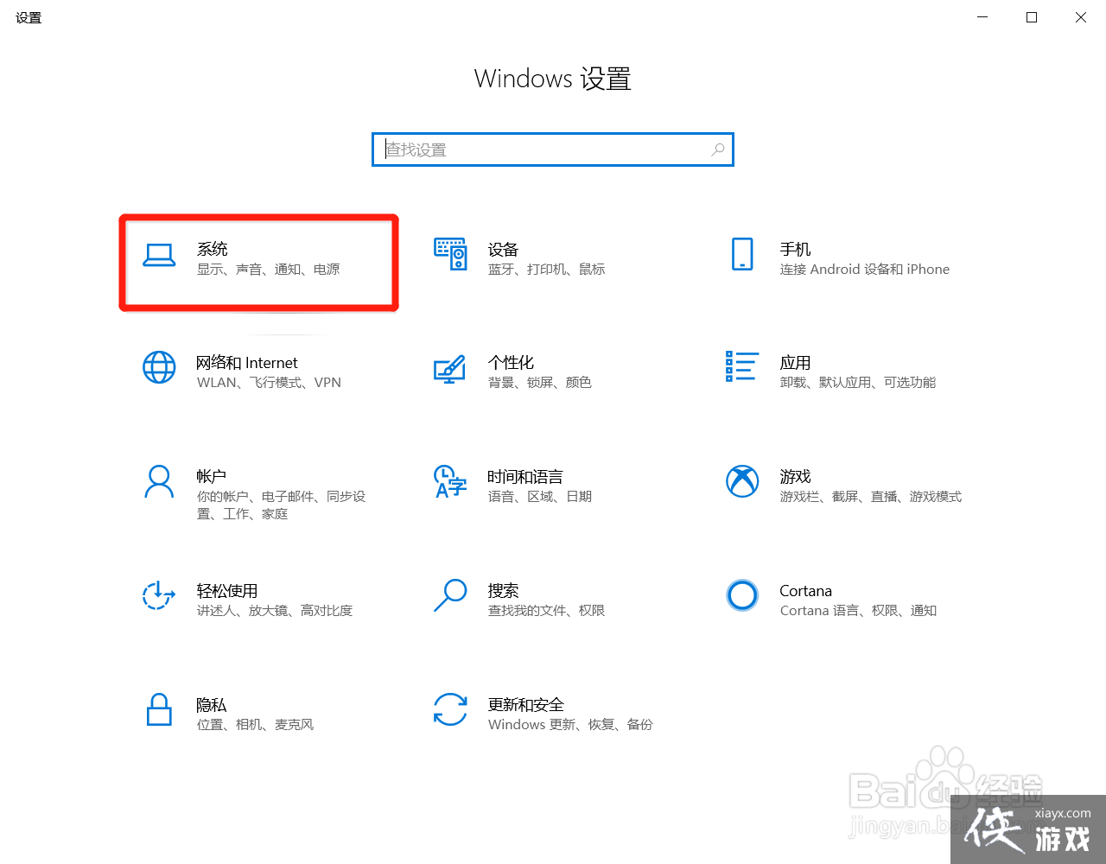Click the text 位置、相机、麦克风
This screenshot has height=864, width=1106.
pyautogui.click(x=256, y=725)
